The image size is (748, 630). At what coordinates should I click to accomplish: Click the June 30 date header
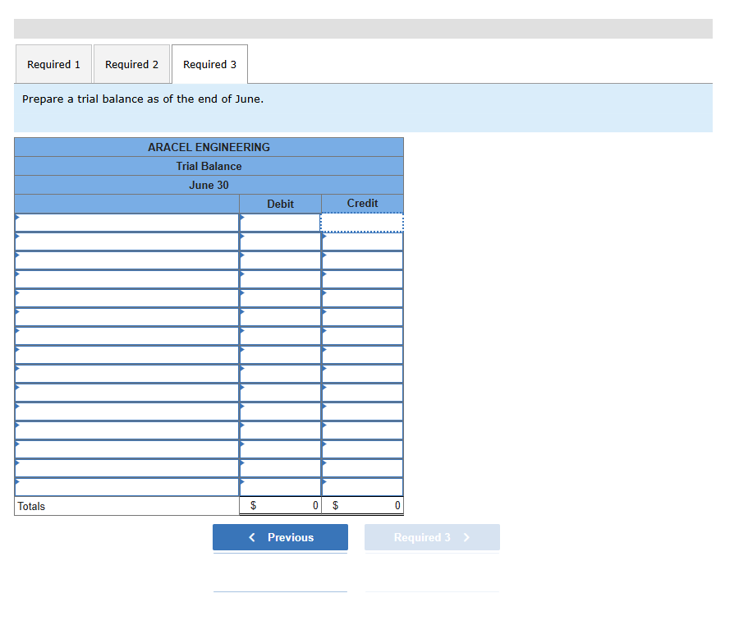pos(209,185)
